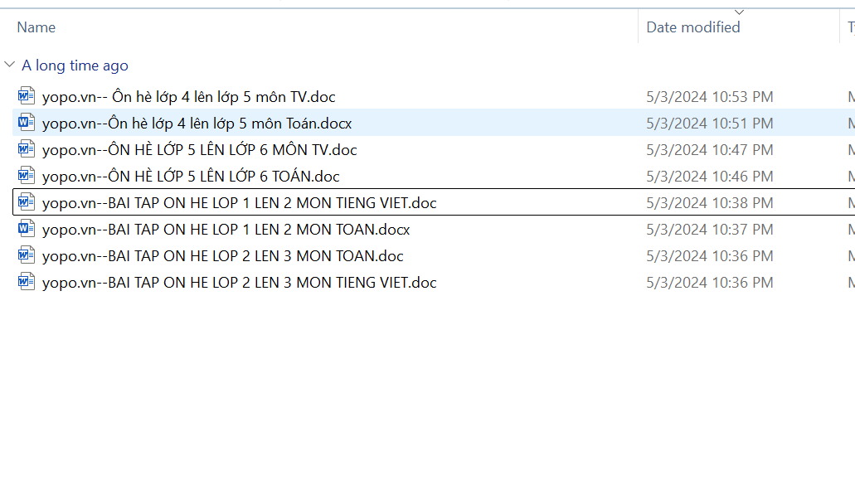Click the file icon of LỚP 6 TOÁN.doc
Image resolution: width=855 pixels, height=485 pixels.
[27, 177]
